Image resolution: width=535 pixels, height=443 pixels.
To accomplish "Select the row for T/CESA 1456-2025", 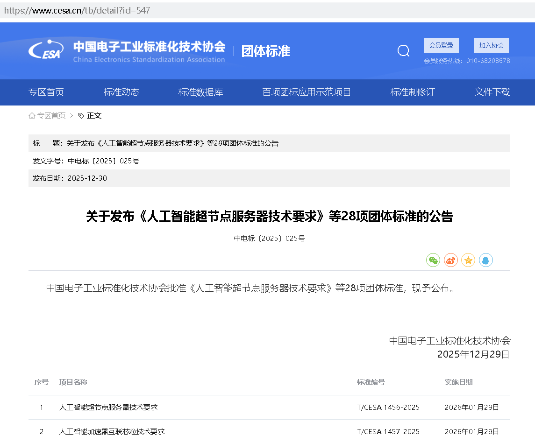I will pos(267,407).
